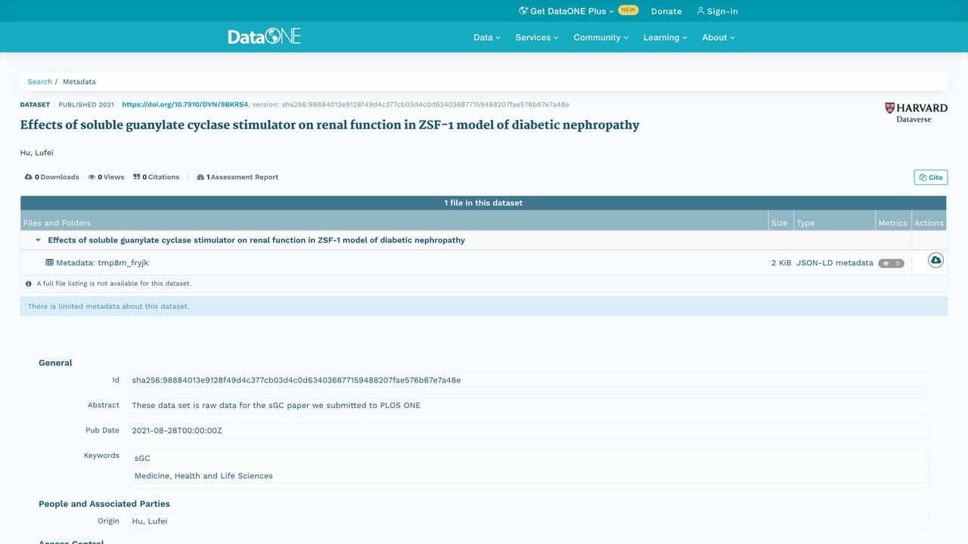Click the Medicine, Health and Life Sciences keyword

click(x=529, y=476)
